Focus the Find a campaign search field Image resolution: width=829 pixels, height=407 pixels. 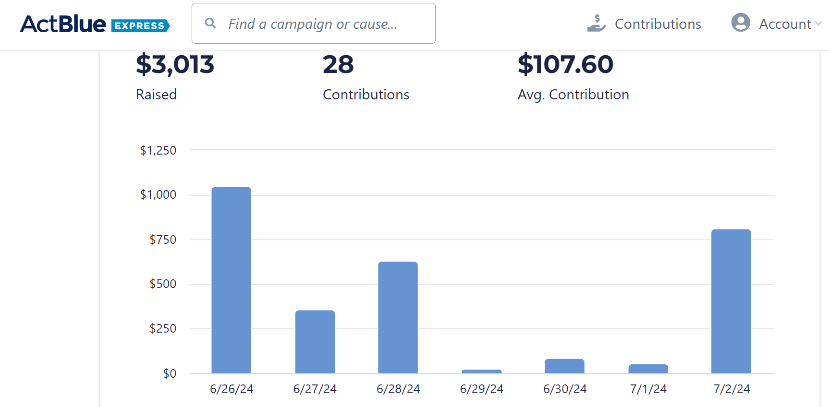pyautogui.click(x=322, y=24)
